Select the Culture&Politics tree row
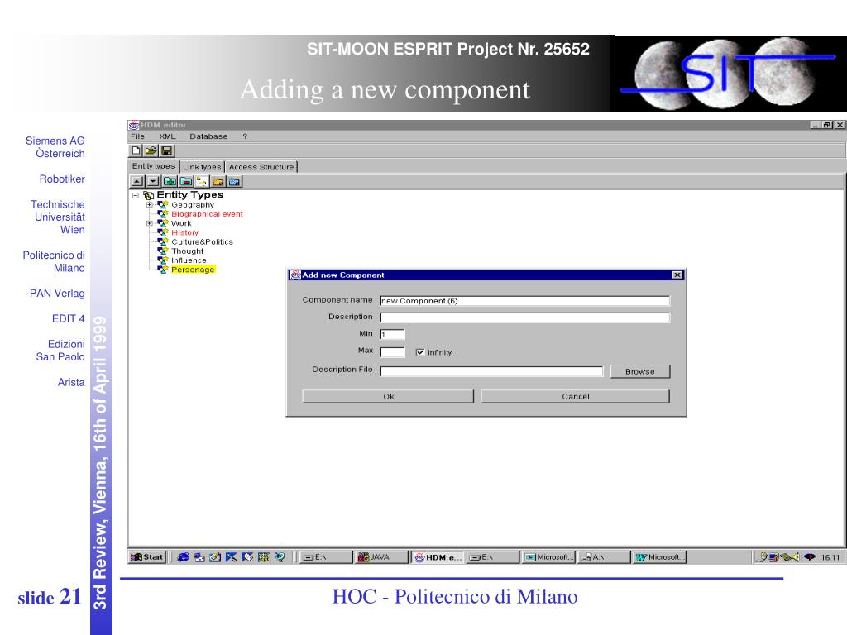Screen dimensions: 847x635 point(202,241)
